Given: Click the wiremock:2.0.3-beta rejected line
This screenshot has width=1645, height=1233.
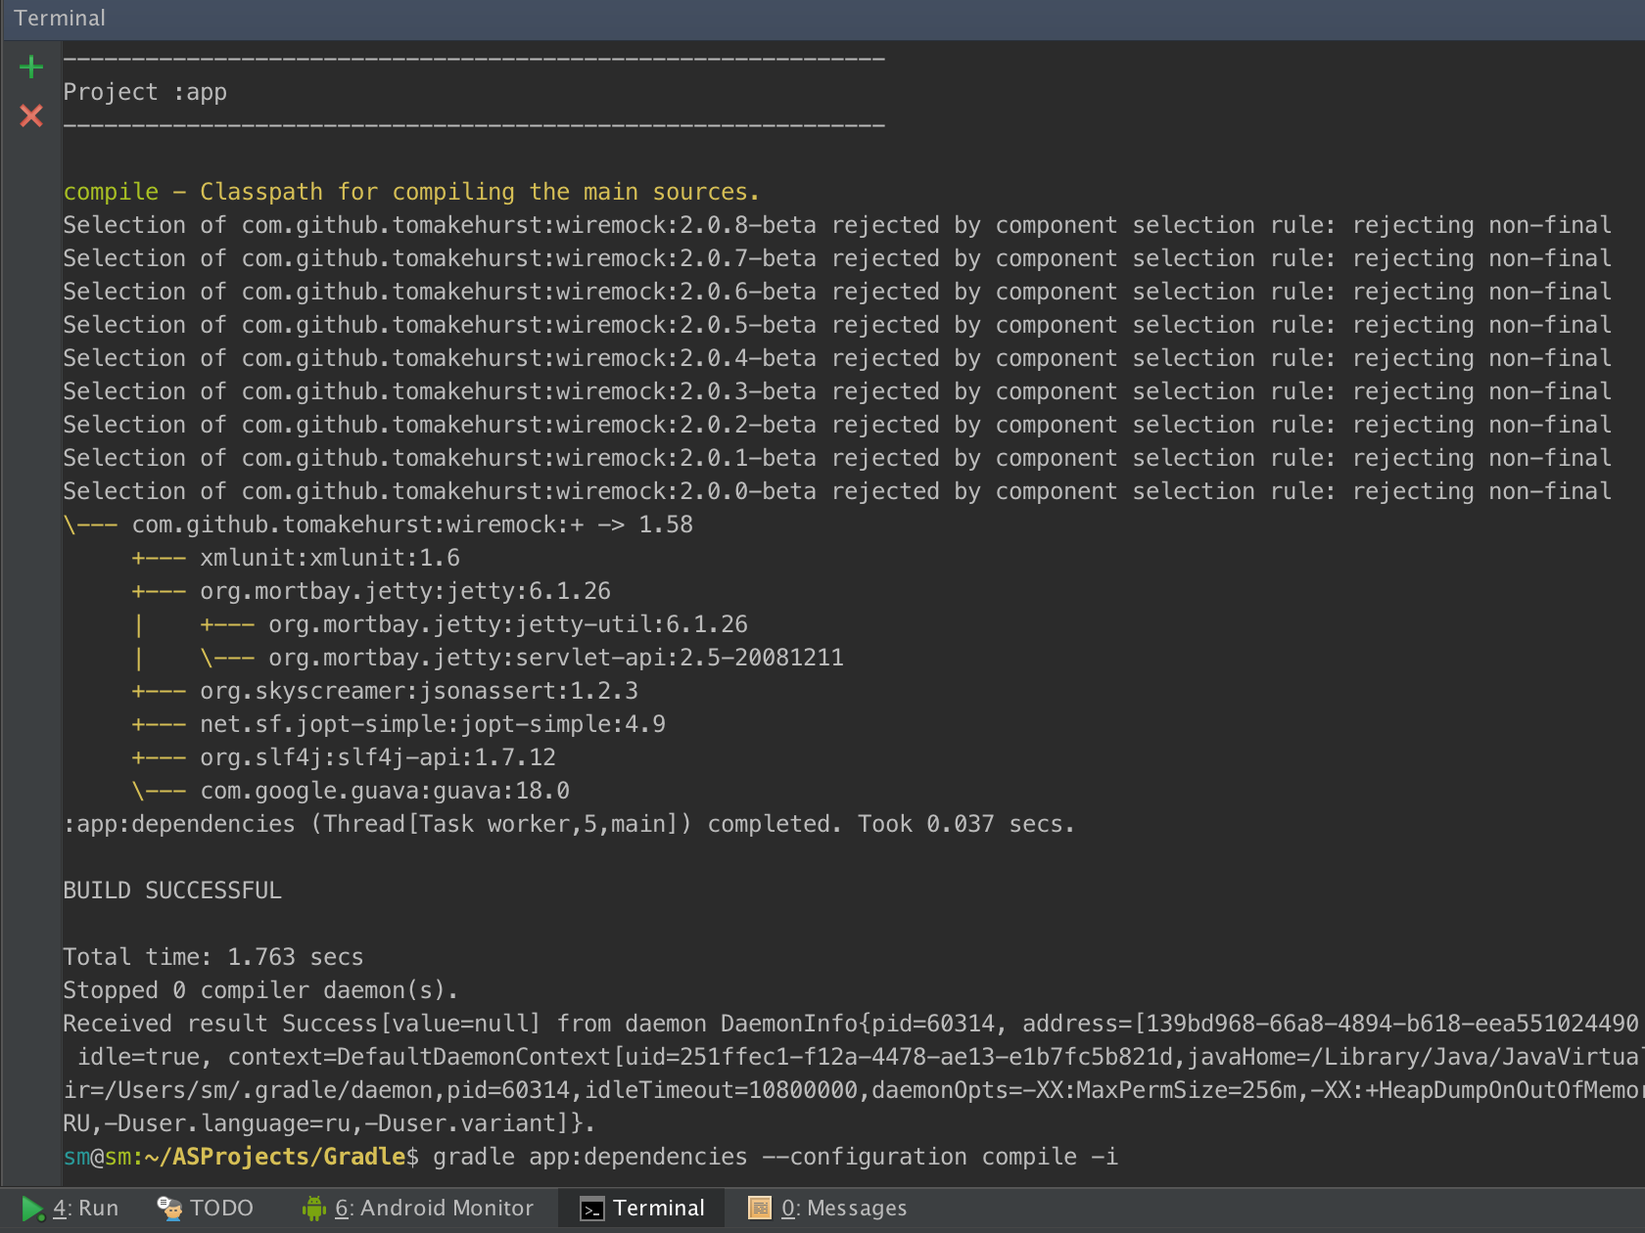Looking at the screenshot, I should coord(837,391).
